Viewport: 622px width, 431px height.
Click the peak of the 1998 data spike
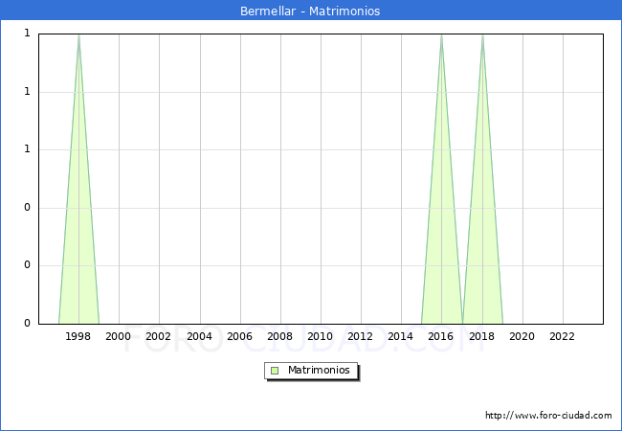coord(78,35)
